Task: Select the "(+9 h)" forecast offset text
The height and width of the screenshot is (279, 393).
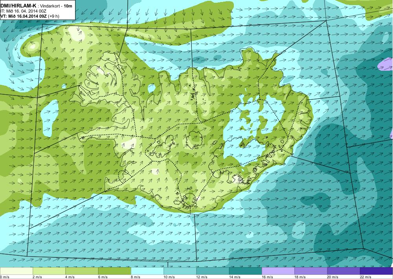Action: 53,16
